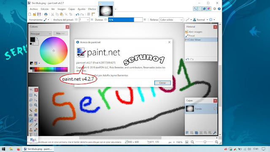Click the Help question mark icon

219,8
